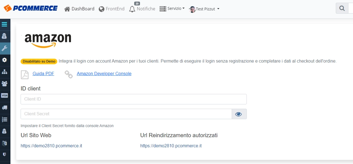Open the sitemap hierarchy sidebar icon
The image size is (353, 164).
[4, 72]
